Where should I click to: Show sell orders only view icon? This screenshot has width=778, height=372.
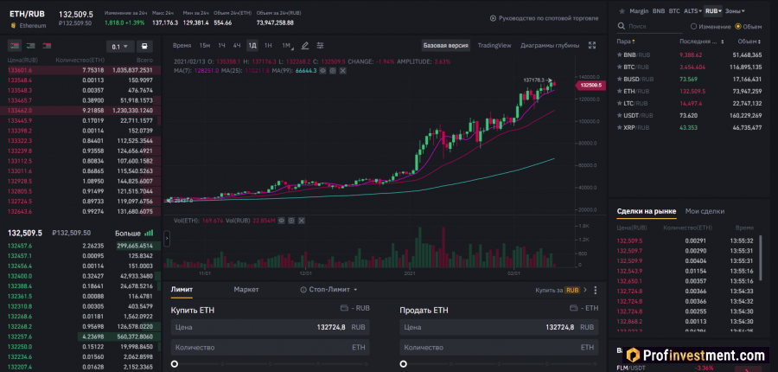48,46
